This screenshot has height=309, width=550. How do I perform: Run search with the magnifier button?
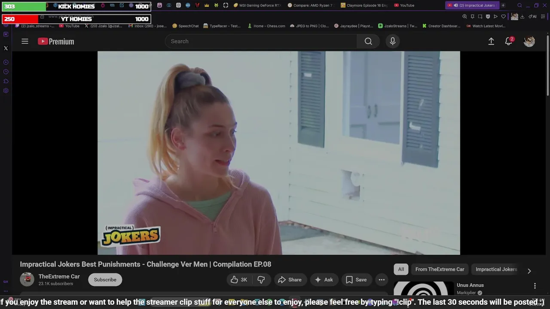(x=368, y=41)
